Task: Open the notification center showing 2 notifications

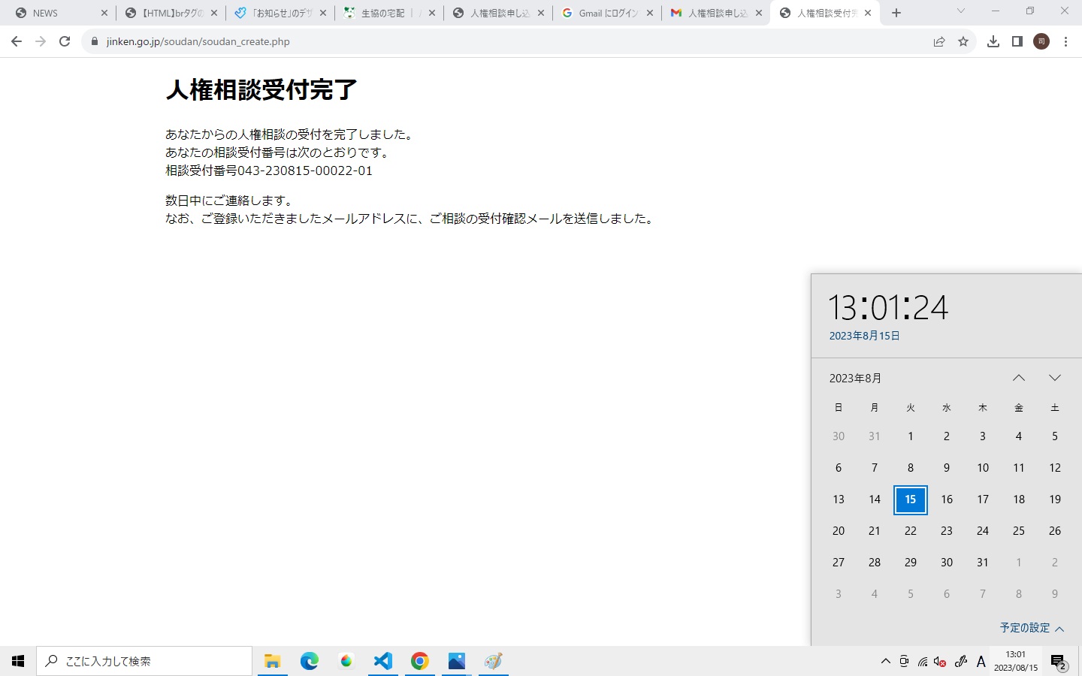Action: coord(1059,662)
